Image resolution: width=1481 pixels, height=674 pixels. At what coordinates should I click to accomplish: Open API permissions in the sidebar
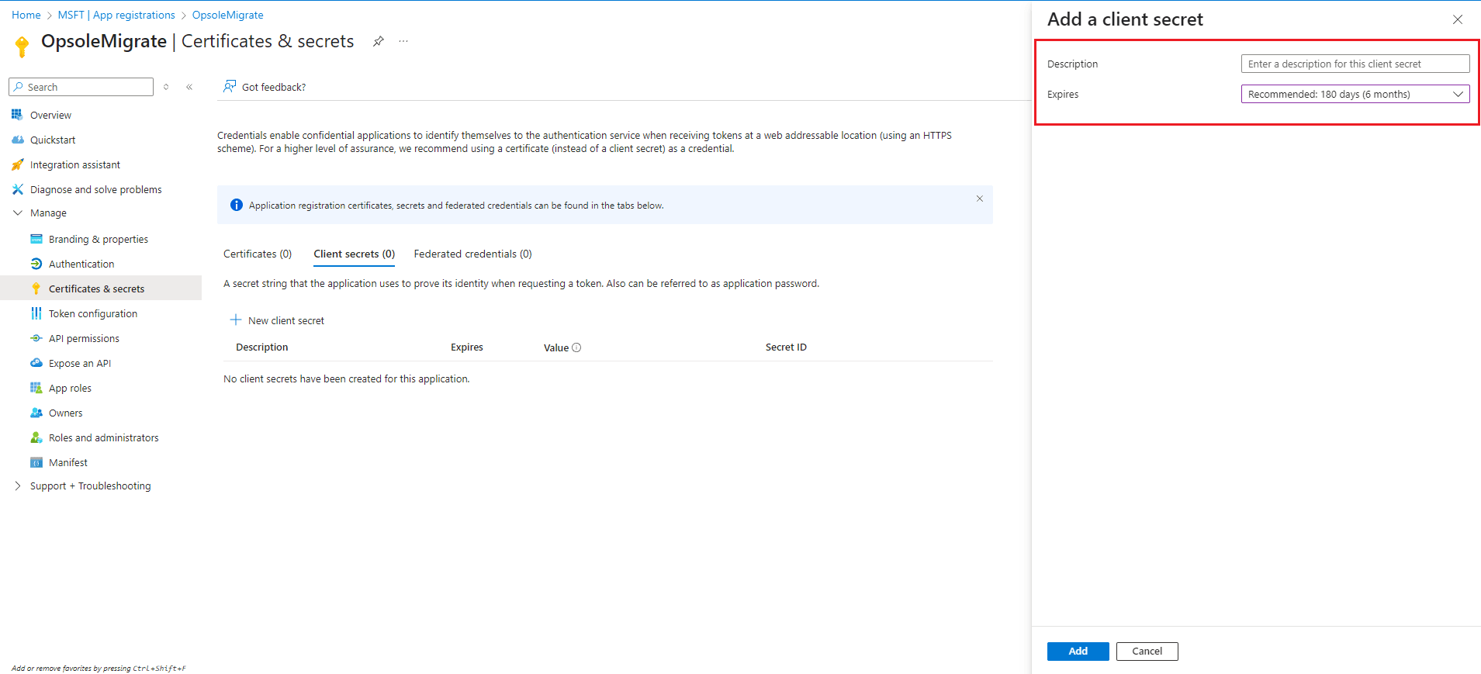click(83, 338)
